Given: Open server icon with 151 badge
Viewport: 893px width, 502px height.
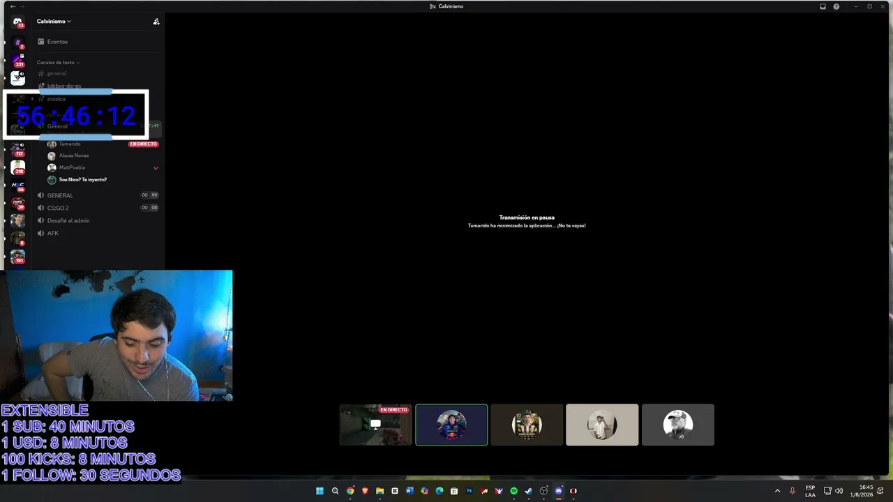Looking at the screenshot, I should 18,257.
